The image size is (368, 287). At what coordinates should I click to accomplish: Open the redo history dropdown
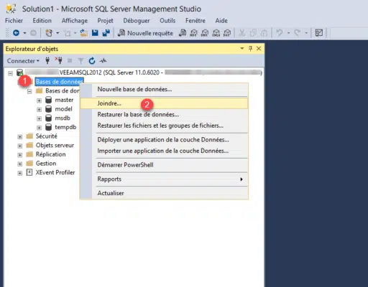coord(306,33)
